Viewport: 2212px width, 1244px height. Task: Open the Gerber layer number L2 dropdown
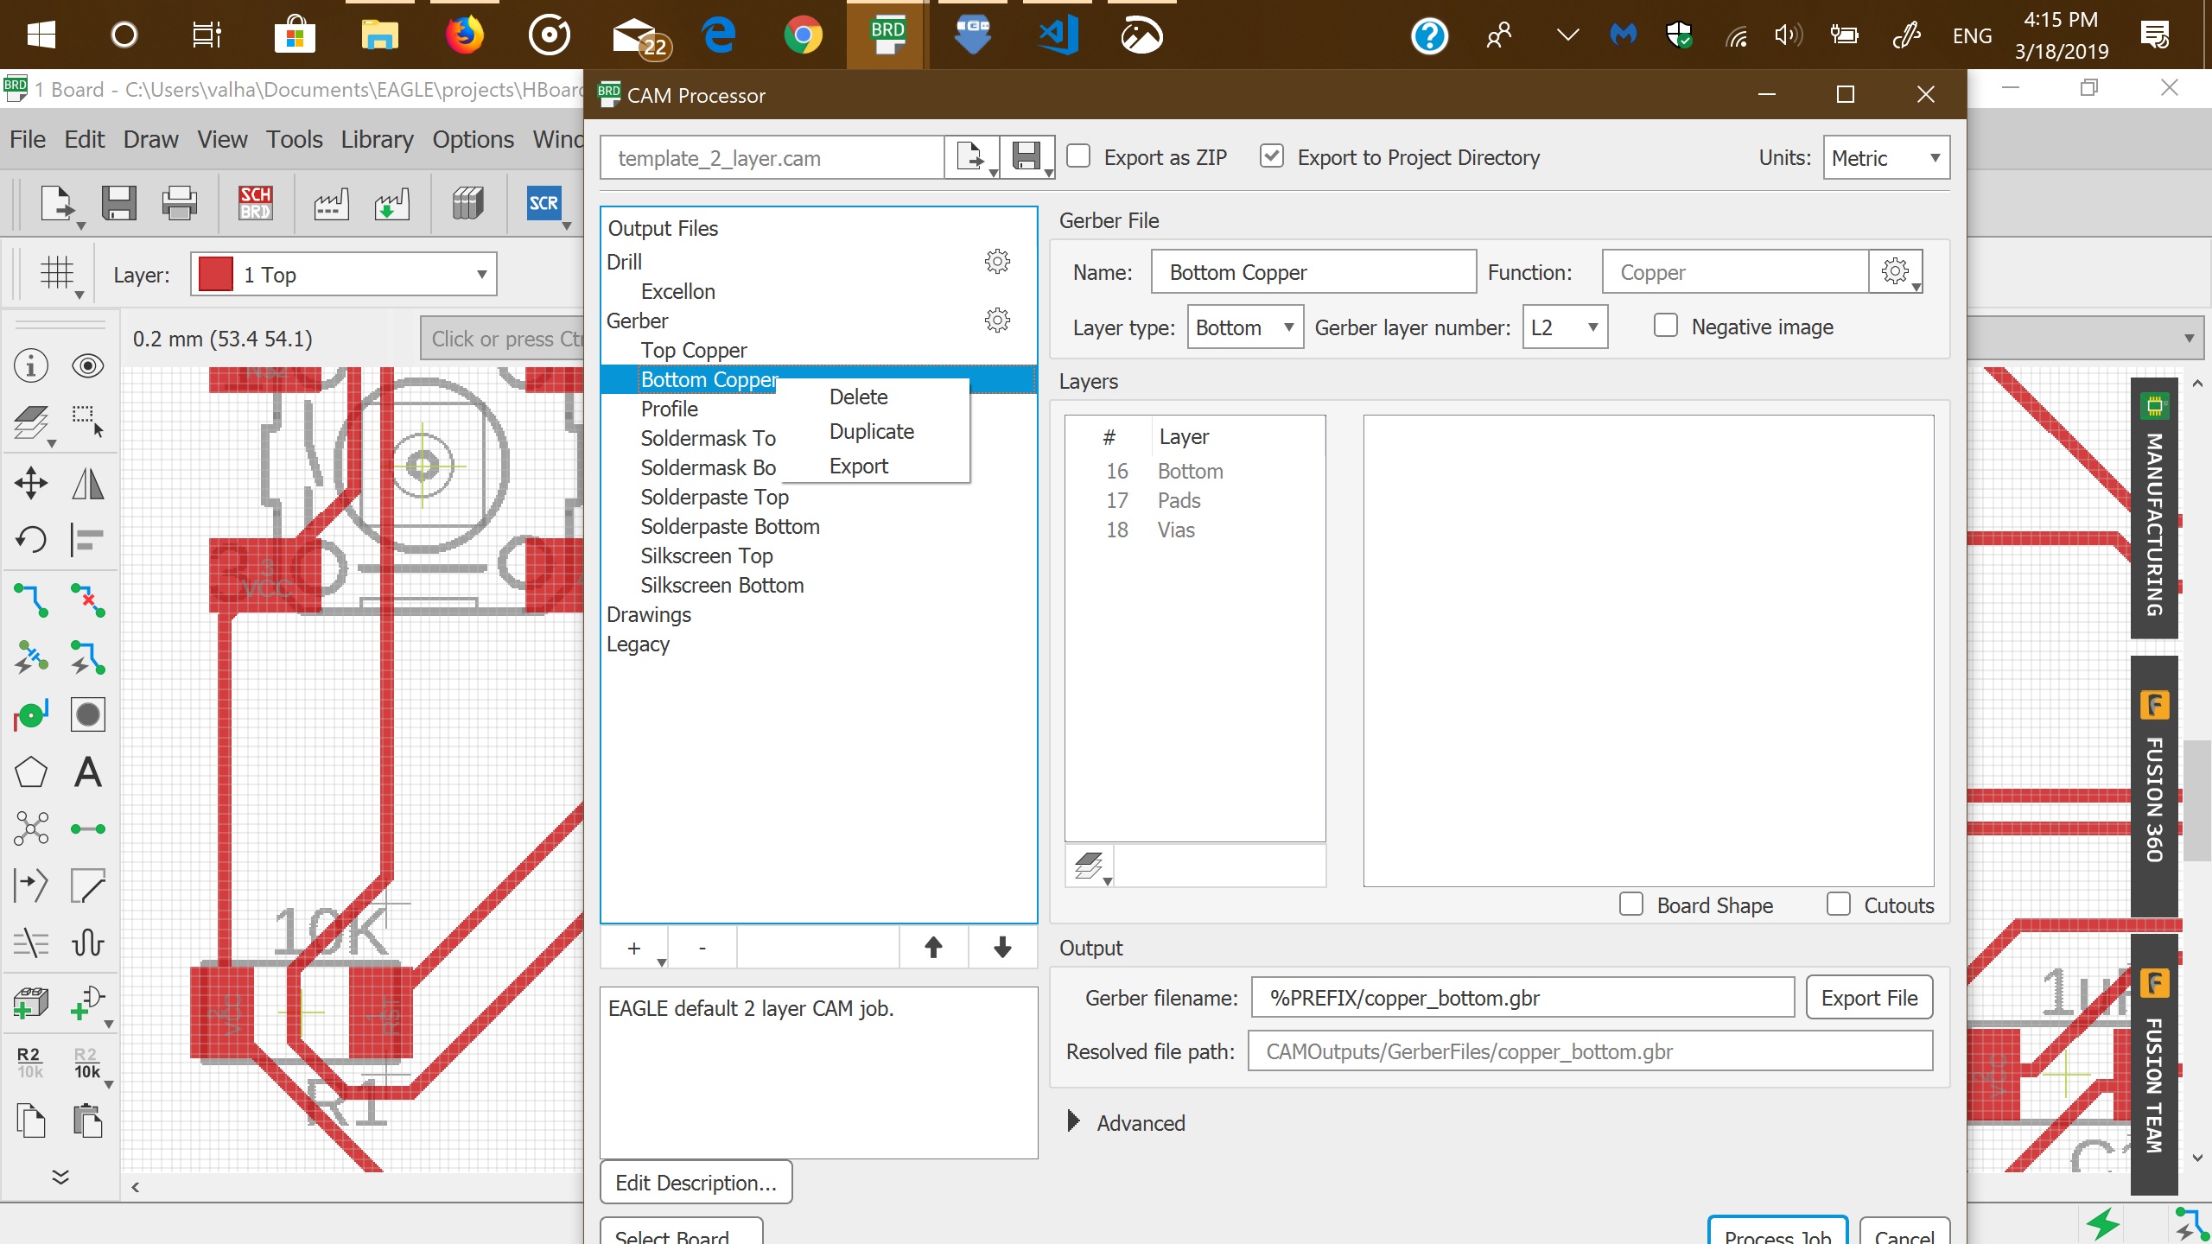click(1564, 327)
